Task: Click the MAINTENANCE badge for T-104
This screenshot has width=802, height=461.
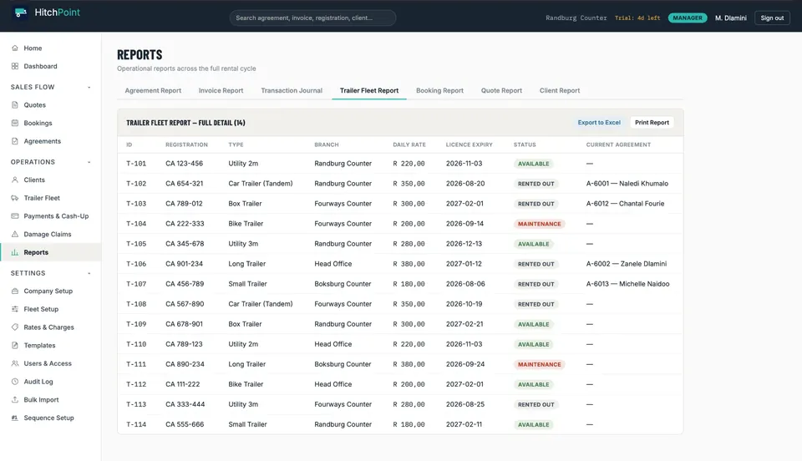Action: click(539, 224)
